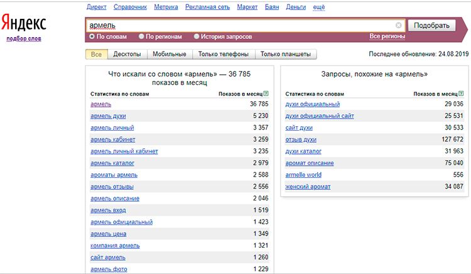Open the 'армель' keyword link in results
This screenshot has width=471, height=274.
click(101, 104)
